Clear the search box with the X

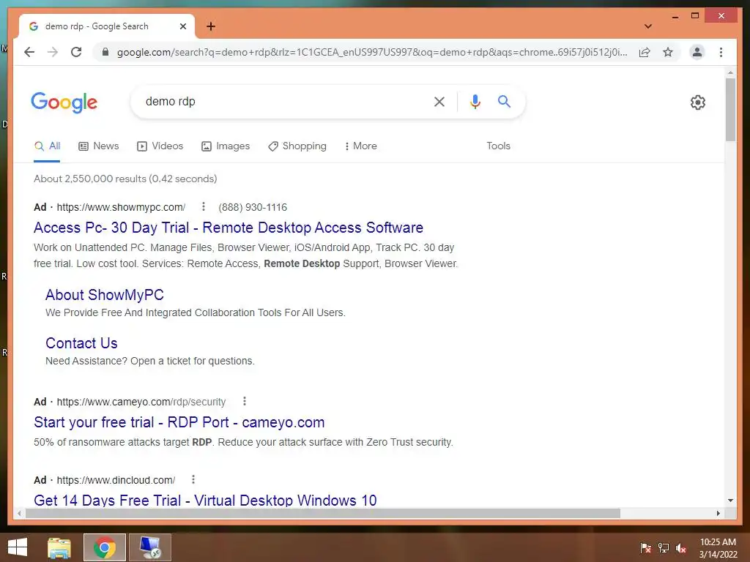click(439, 101)
